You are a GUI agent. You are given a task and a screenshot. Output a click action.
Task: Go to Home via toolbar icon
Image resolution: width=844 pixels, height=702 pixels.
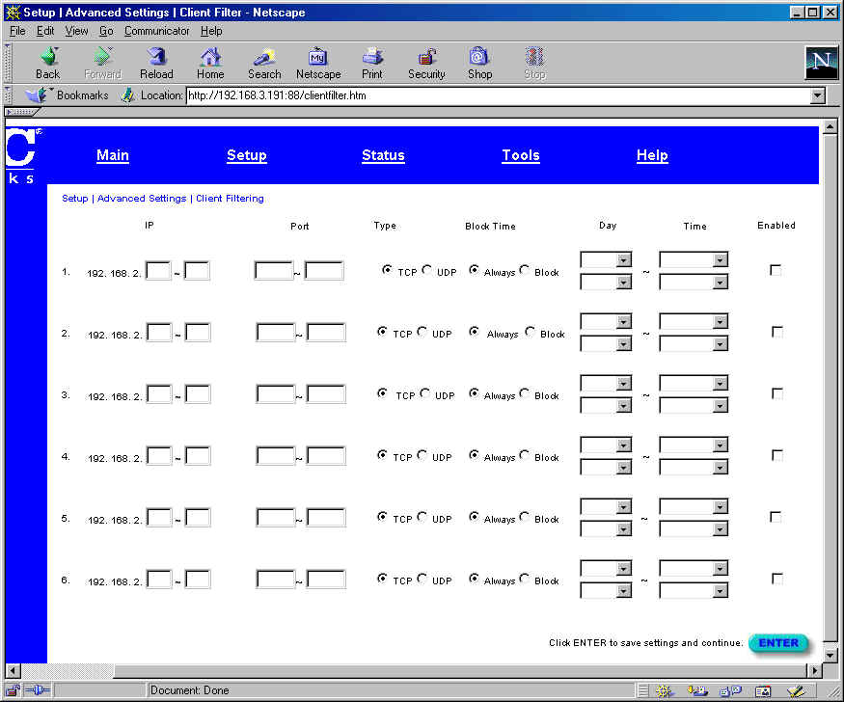coord(210,57)
